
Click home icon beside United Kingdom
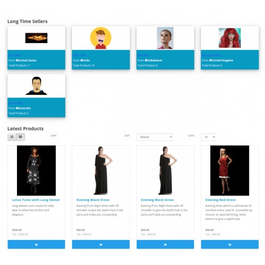(x=210, y=60)
